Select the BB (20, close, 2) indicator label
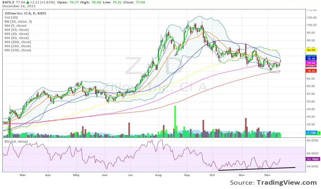321x189 pixels. coord(18,21)
